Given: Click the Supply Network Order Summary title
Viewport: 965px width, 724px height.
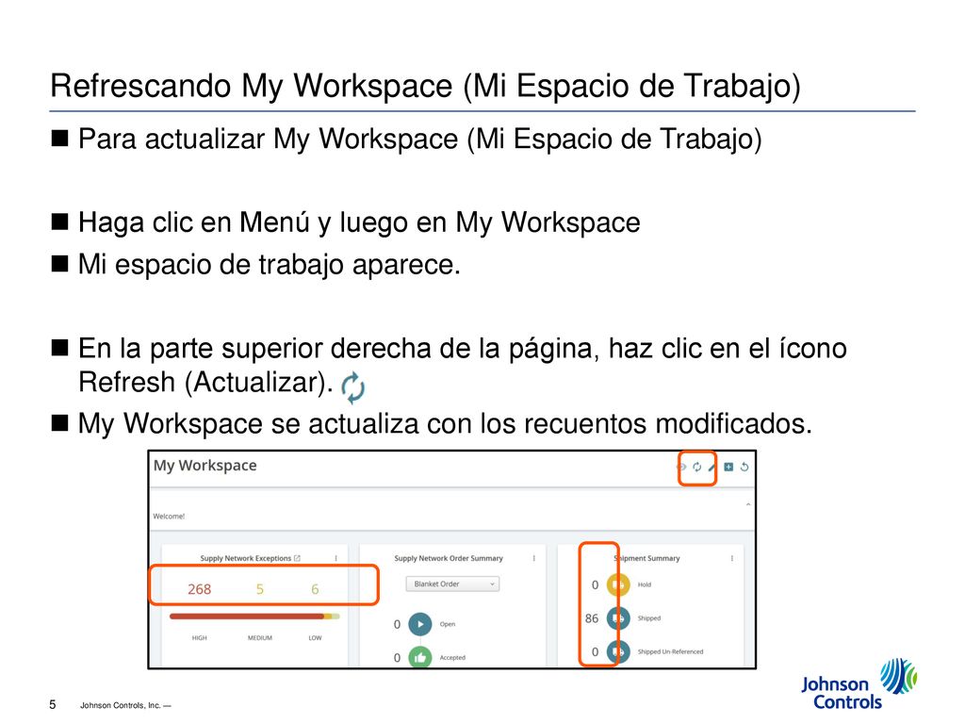Looking at the screenshot, I should coord(449,558).
